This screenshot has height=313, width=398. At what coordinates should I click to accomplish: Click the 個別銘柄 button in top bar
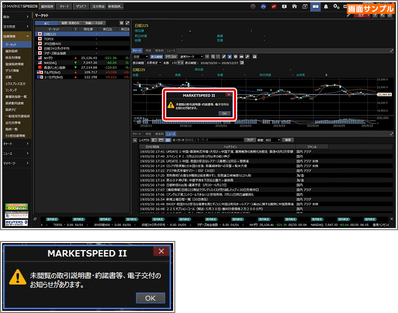(47, 6)
